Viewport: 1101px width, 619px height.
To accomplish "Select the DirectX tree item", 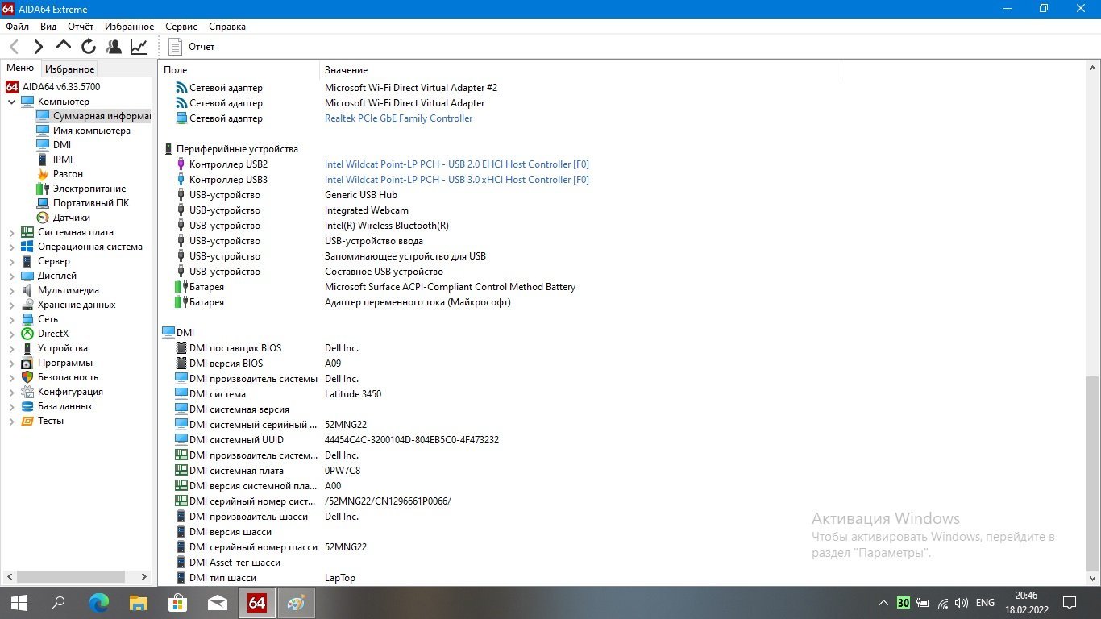I will click(x=53, y=334).
